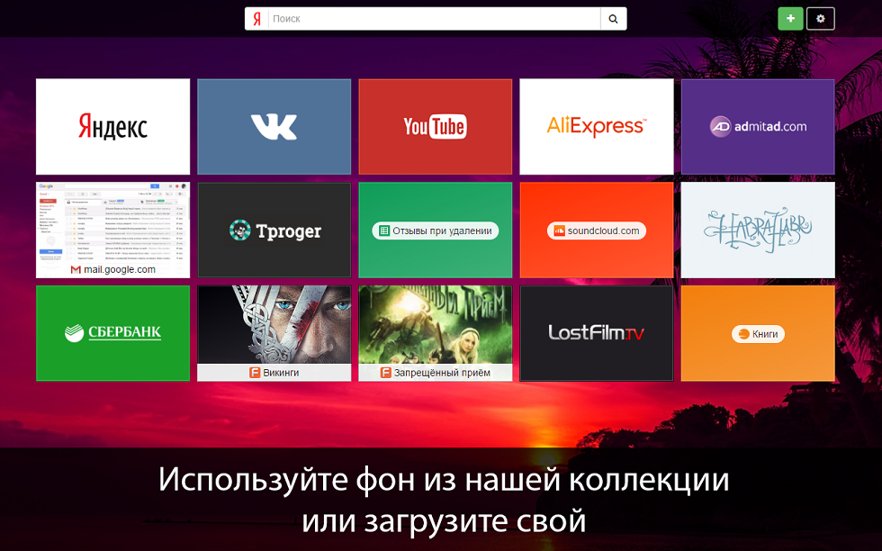Open the 'Запрещённый приём' movie tile

point(435,324)
